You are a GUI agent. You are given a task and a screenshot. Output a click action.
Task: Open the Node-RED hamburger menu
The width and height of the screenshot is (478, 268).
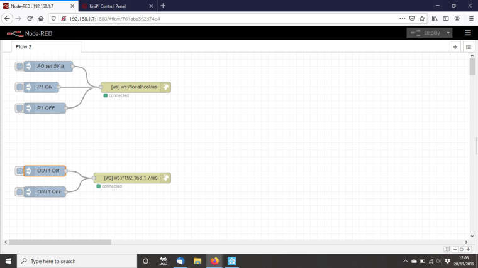(467, 33)
